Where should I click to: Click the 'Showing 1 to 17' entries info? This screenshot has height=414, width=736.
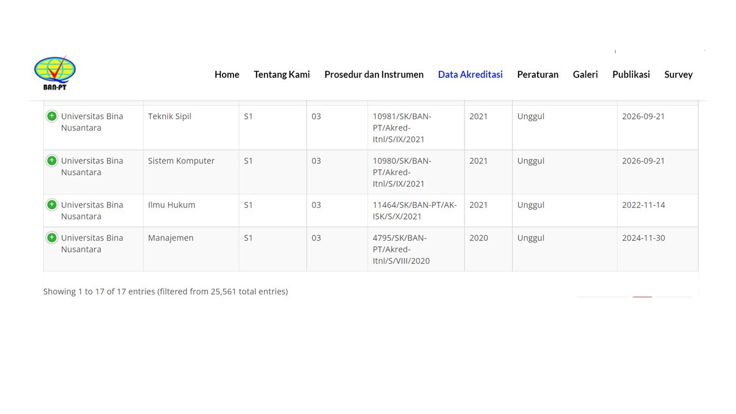166,292
